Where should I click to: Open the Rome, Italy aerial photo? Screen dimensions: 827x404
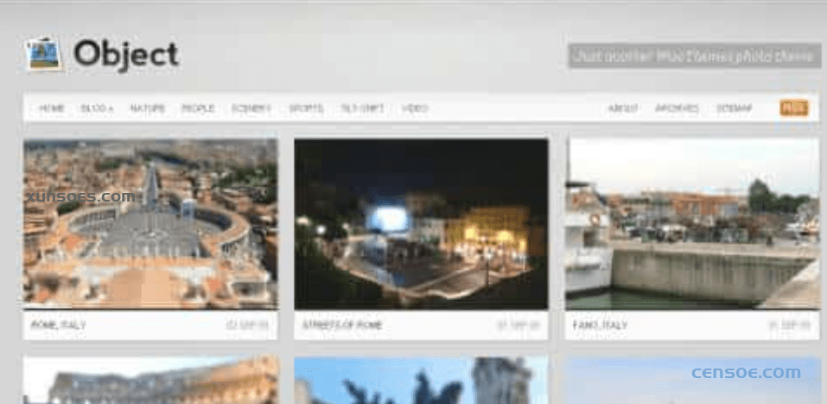click(x=150, y=223)
